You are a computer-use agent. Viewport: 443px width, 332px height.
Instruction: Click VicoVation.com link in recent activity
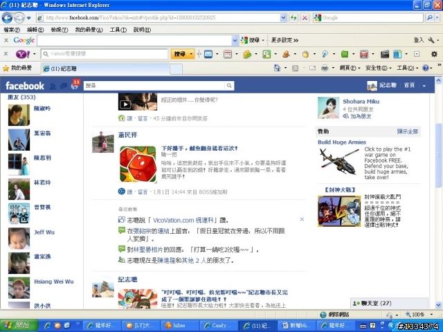[x=183, y=220]
